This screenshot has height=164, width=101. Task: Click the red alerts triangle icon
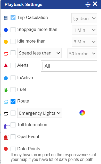[6, 65]
